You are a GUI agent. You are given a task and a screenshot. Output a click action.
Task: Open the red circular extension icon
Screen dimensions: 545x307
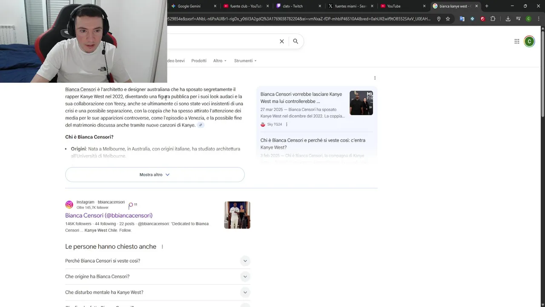point(482,19)
